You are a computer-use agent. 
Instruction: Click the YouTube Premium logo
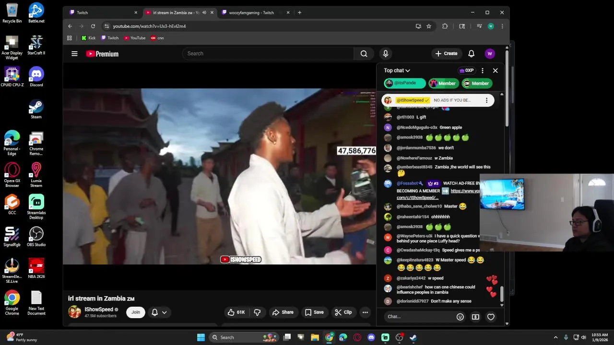click(x=102, y=54)
